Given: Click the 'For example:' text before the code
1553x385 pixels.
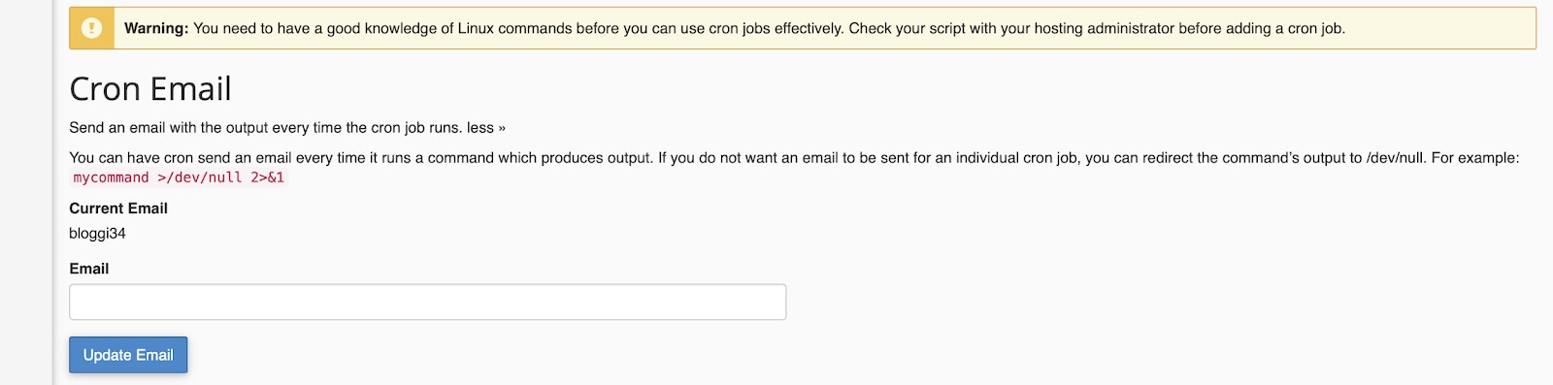Looking at the screenshot, I should point(1475,158).
